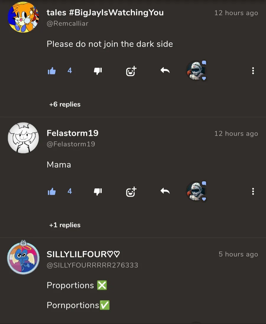This screenshot has height=324, width=266.
Task: Reply to Felastorm19's Mama comment
Action: (165, 191)
